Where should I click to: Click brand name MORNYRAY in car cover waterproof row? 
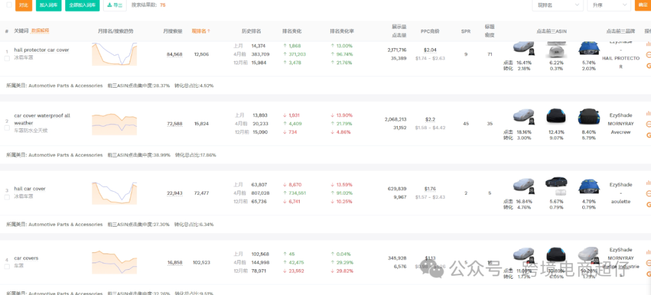tap(621, 124)
